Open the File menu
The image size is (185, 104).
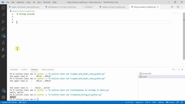pos(8,2)
